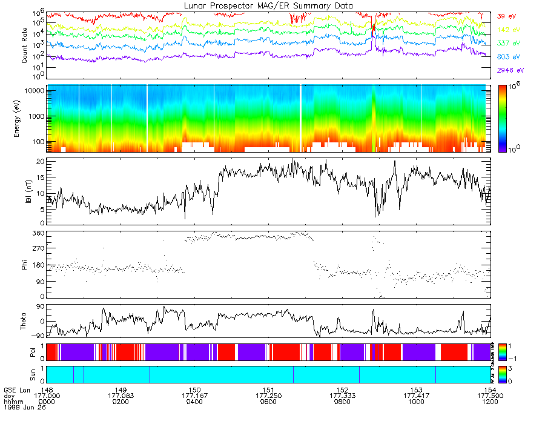This screenshot has width=545, height=424.
Task: Click the '1999 Jun 26' date label
Action: pos(25,407)
